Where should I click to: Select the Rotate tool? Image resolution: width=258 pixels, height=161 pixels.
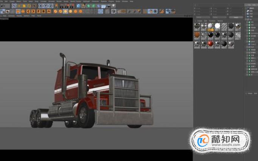(29, 6)
